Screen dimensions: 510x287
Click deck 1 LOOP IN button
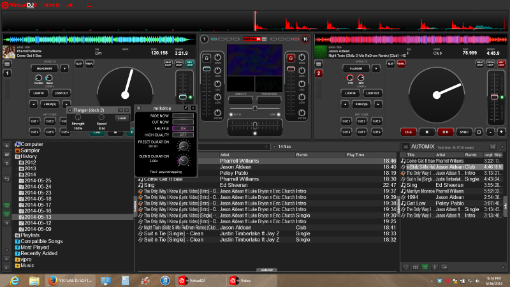click(39, 93)
